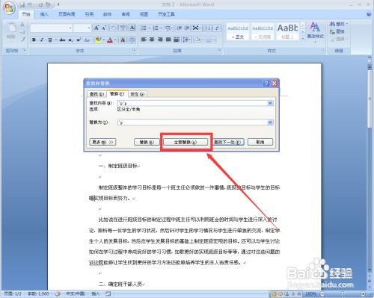374x298 pixels.
Task: Click the Grow Font icon
Action: click(x=96, y=28)
